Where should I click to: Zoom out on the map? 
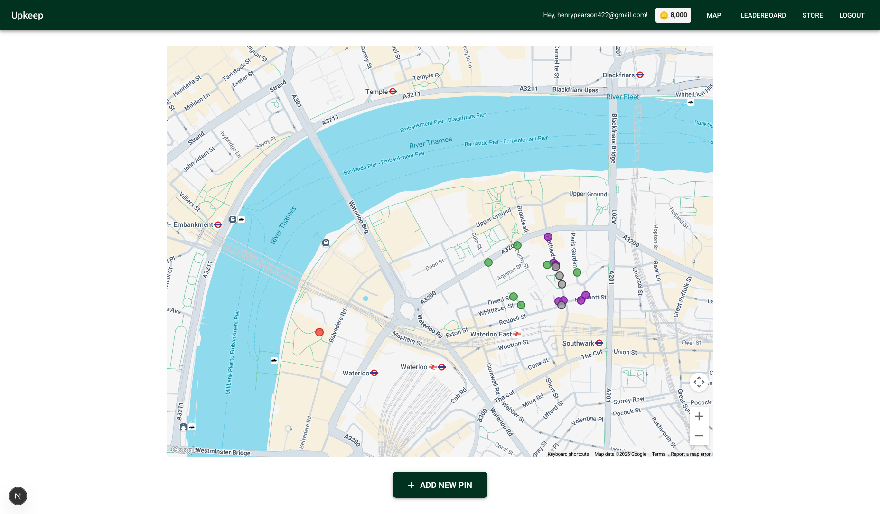coord(699,436)
